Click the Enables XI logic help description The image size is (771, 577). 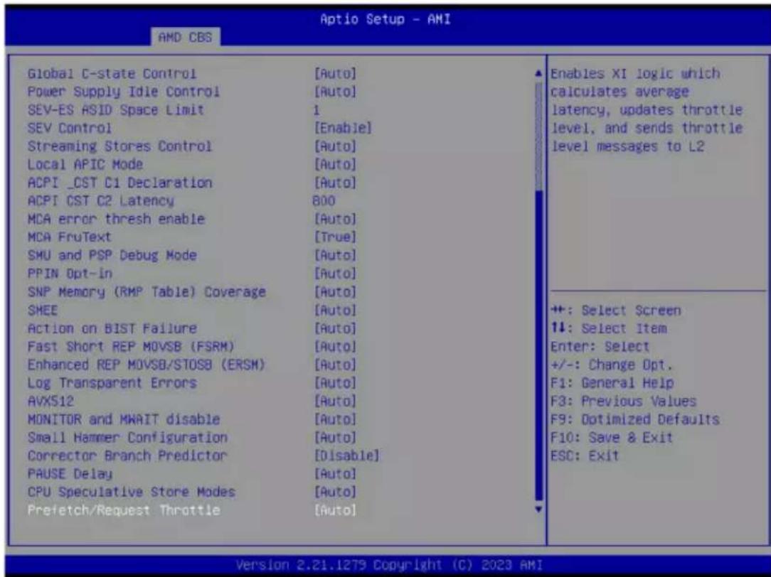646,110
